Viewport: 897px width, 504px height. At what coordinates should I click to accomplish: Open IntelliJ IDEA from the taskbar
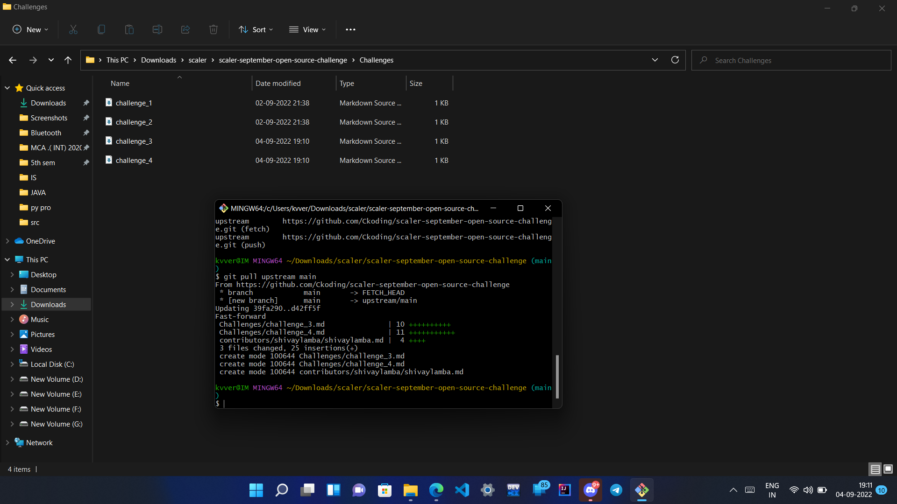564,490
